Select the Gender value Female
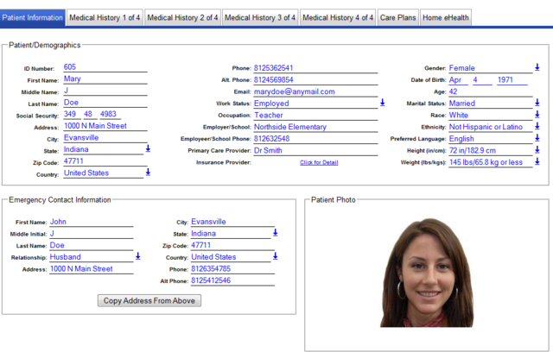The width and height of the screenshot is (553, 352). click(461, 68)
